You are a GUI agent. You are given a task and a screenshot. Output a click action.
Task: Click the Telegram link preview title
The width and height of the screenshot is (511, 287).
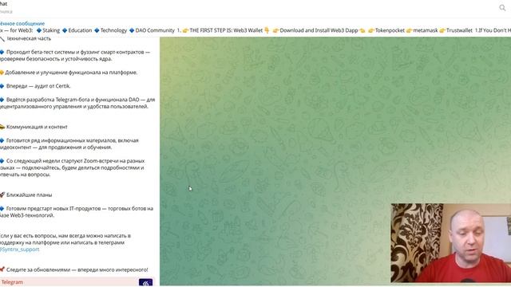tap(12, 282)
